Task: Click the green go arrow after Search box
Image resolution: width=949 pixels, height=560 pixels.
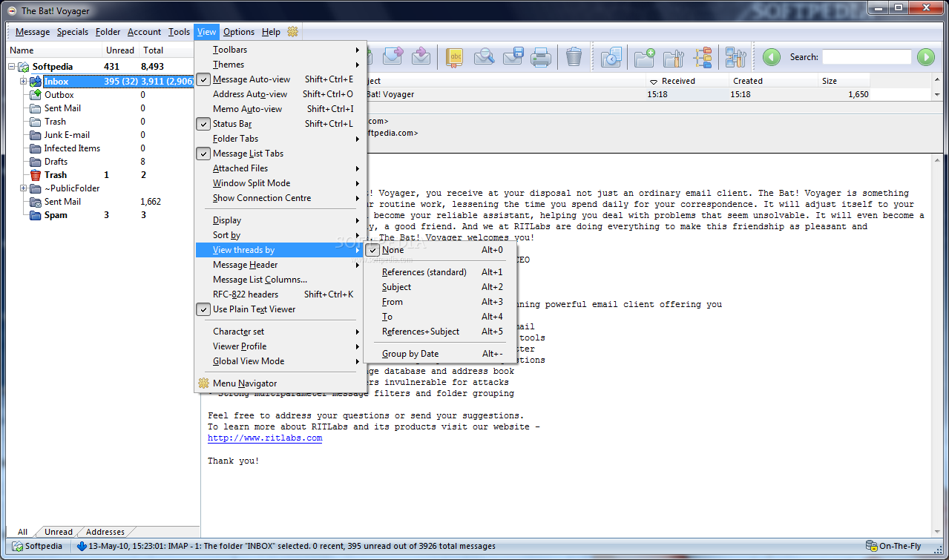Action: (x=925, y=56)
